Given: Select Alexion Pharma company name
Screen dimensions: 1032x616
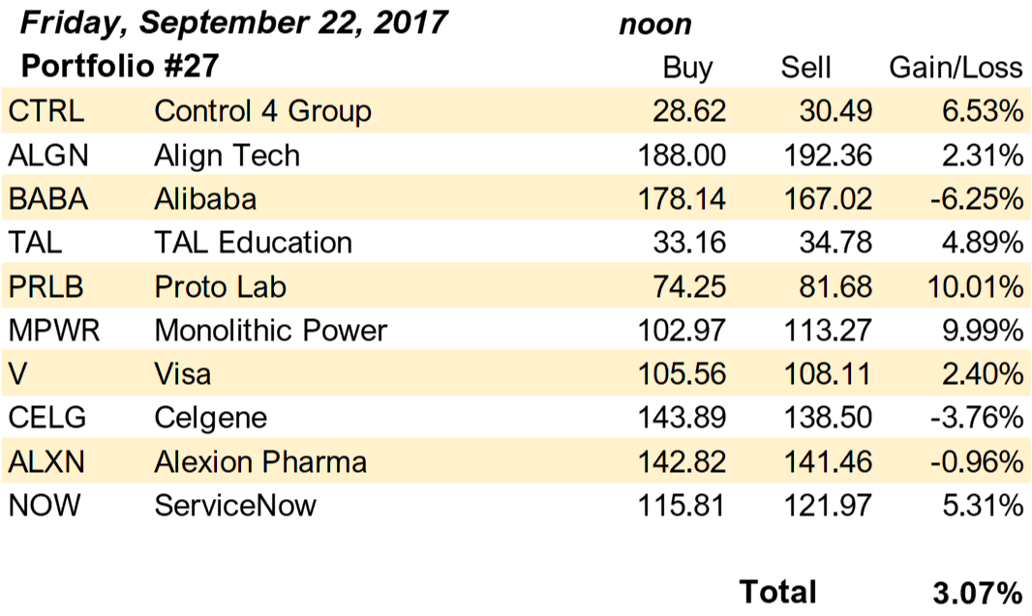Looking at the screenshot, I should pos(260,461).
